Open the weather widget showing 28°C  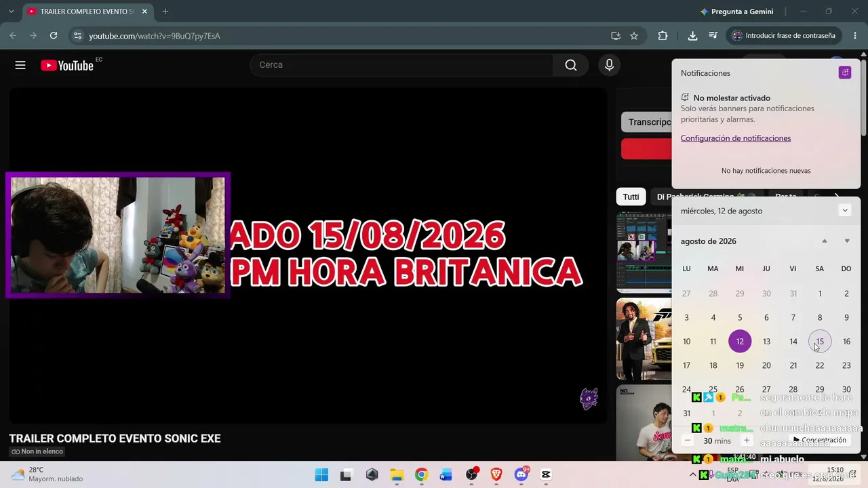(47, 474)
